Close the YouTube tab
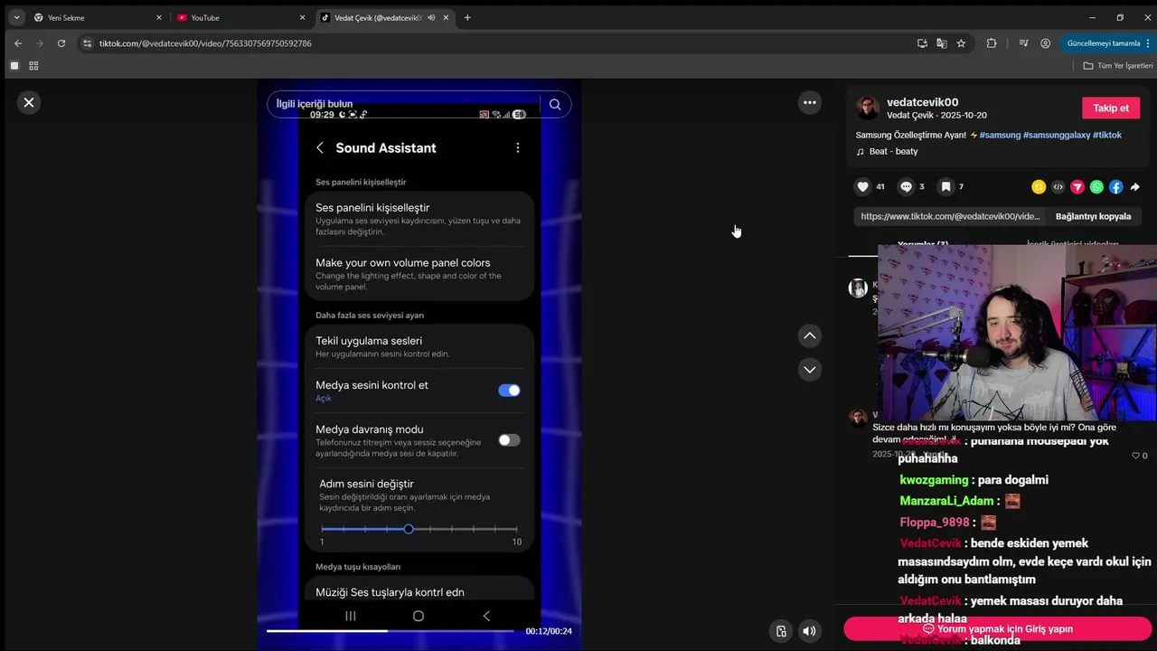The width and height of the screenshot is (1157, 651). (302, 17)
